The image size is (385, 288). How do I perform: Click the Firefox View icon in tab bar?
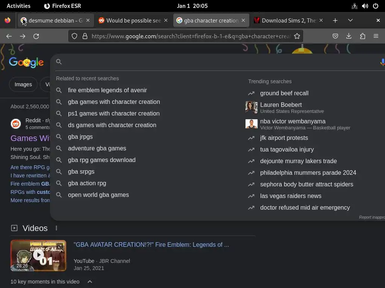pos(8,20)
